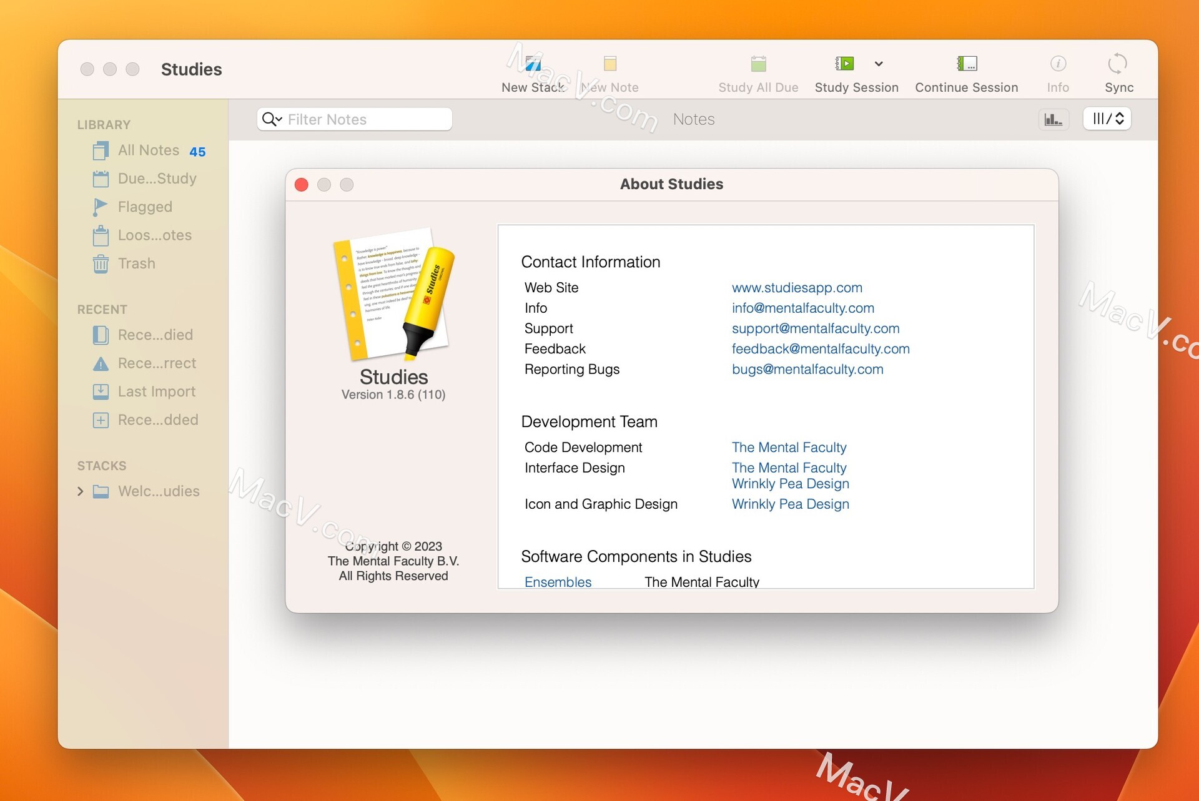The height and width of the screenshot is (801, 1199).
Task: Click the Copyright © 2023 text
Action: coord(393,546)
